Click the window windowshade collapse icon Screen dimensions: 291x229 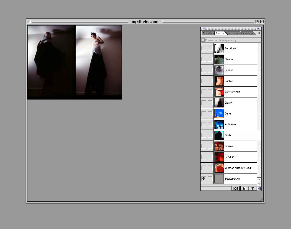pos(262,21)
